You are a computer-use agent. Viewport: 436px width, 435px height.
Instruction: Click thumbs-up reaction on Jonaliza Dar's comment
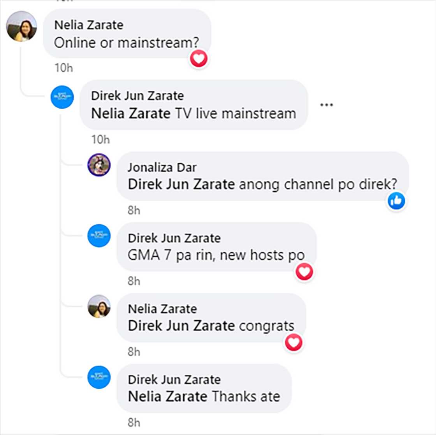pos(396,201)
